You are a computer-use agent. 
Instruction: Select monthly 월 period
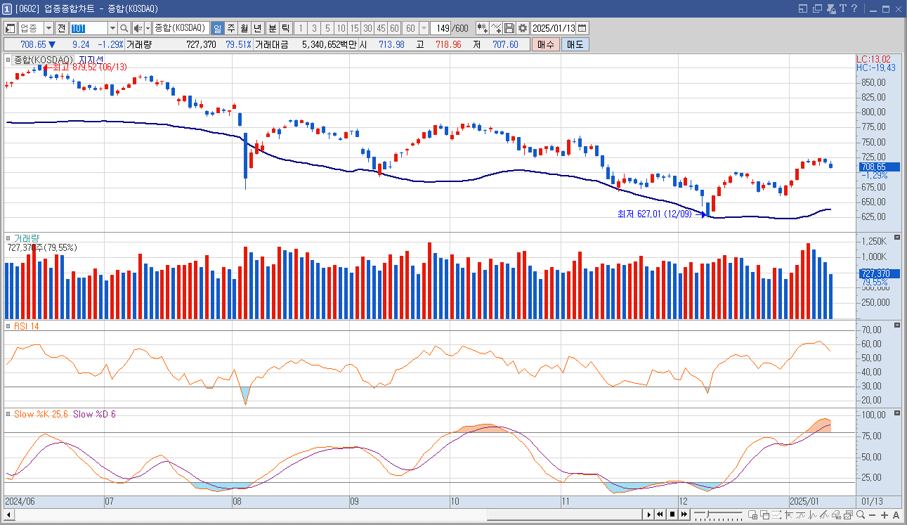244,28
